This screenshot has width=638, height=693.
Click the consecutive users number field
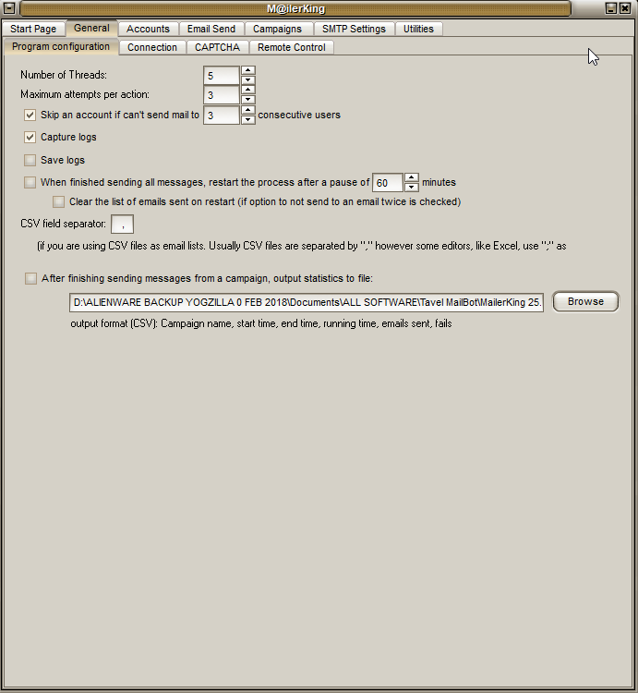point(222,115)
